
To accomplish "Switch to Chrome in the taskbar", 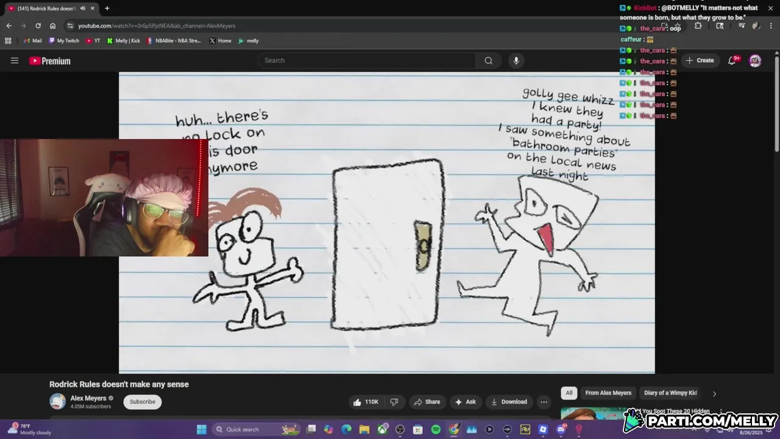I will pyautogui.click(x=454, y=429).
